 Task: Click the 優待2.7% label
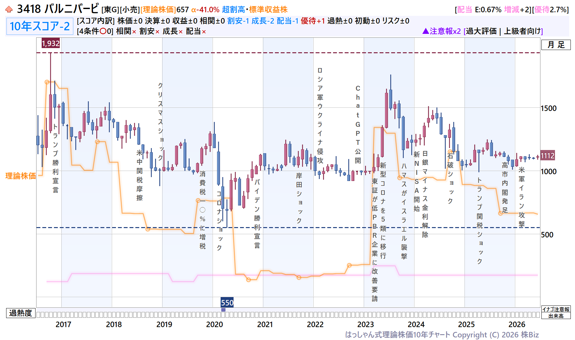click(x=550, y=10)
